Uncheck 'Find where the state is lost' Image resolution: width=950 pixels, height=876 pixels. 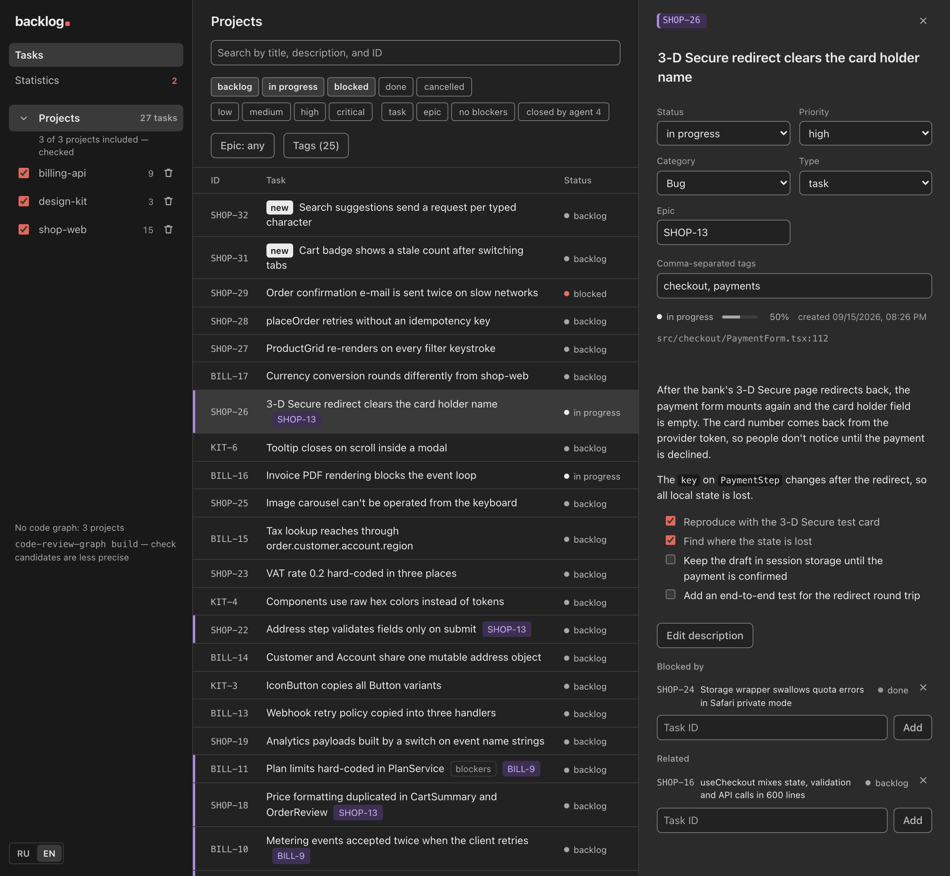pyautogui.click(x=670, y=540)
